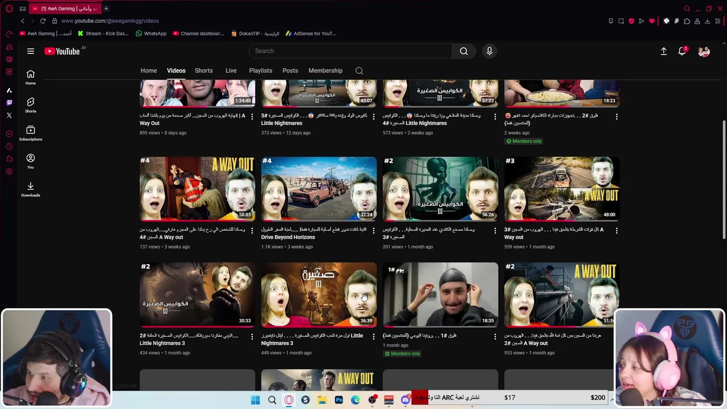The width and height of the screenshot is (727, 409).
Task: Open options for Drive Beyond Horizons video
Action: (373, 230)
